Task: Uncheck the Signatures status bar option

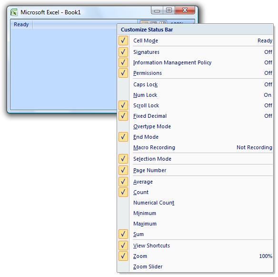Action: pos(195,52)
